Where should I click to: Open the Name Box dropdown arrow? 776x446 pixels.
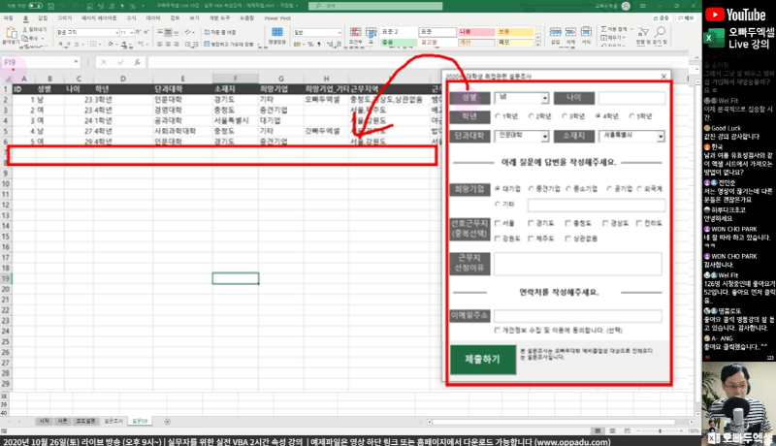click(x=76, y=62)
